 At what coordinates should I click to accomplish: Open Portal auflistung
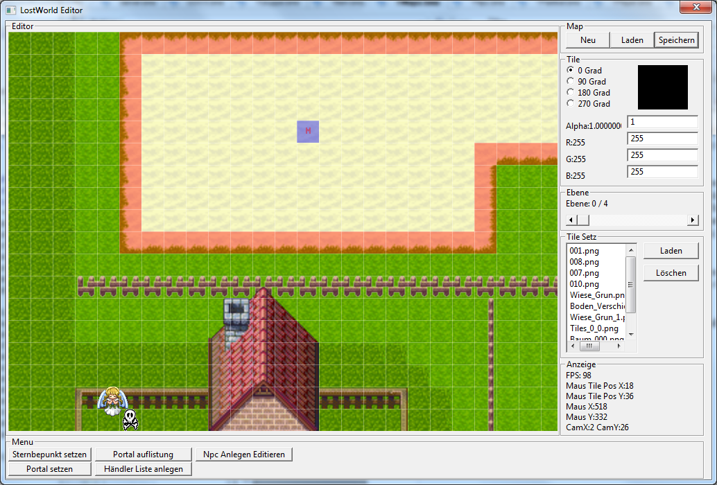[143, 455]
